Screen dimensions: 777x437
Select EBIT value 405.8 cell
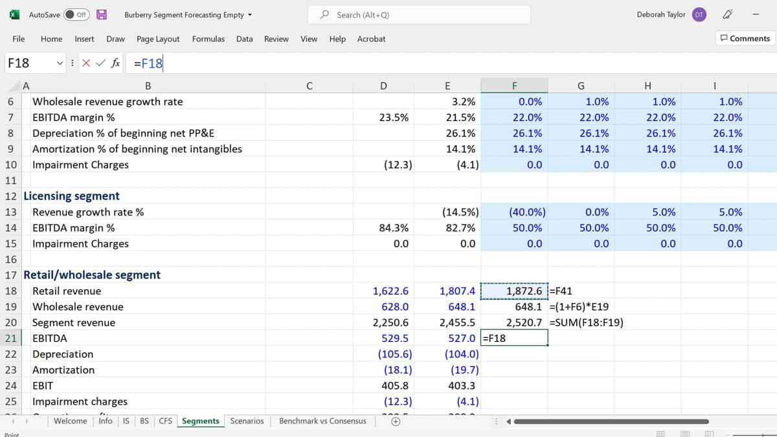coord(383,386)
